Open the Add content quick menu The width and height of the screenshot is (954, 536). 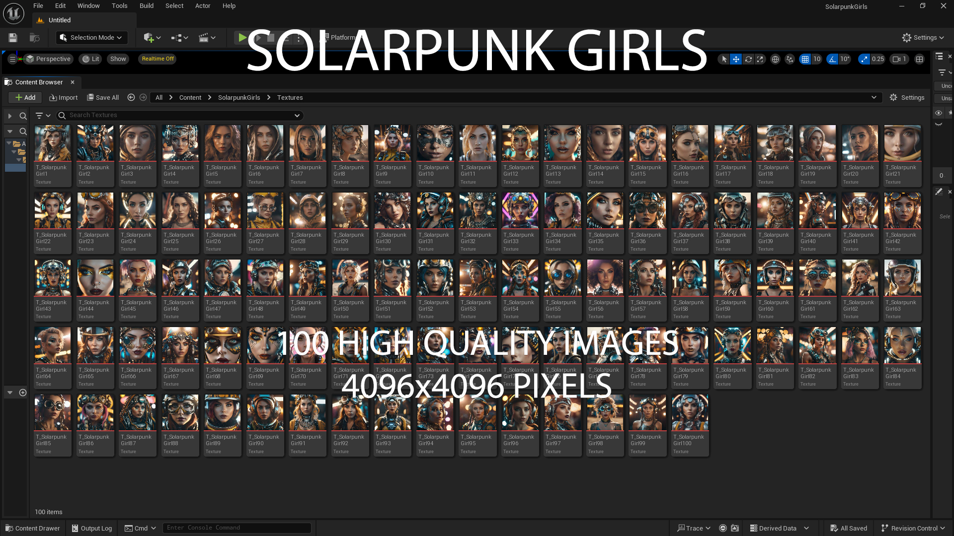tap(152, 38)
